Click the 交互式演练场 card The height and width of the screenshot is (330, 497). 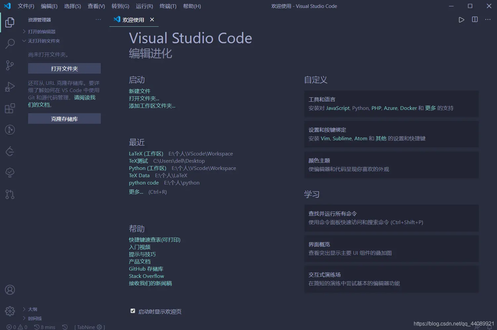point(391,279)
